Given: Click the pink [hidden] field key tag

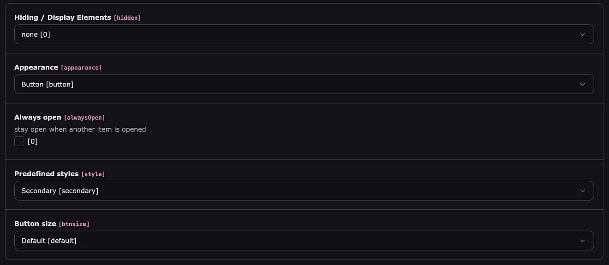Looking at the screenshot, I should pos(127,18).
